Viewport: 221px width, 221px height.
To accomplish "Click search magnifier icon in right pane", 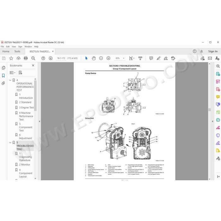I will click(218, 66).
